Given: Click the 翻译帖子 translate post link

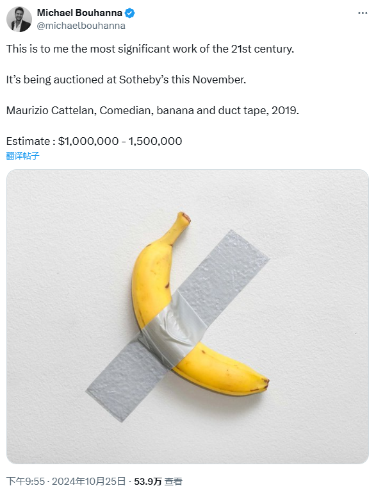Looking at the screenshot, I should coord(22,156).
